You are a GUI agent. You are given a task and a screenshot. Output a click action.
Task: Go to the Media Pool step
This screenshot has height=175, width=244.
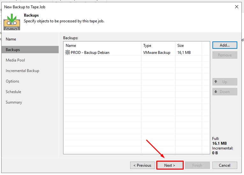[x=15, y=60]
